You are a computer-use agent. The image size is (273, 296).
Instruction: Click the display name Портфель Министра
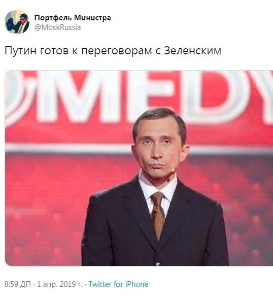tap(73, 18)
